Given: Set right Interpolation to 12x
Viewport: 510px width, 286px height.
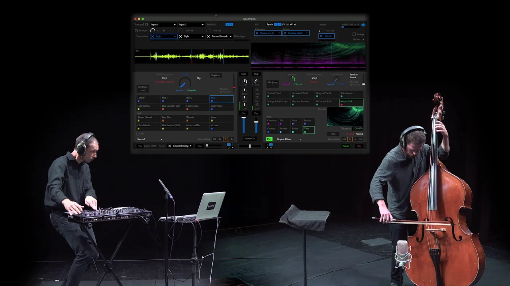Looking at the screenshot, I should [x=361, y=139].
